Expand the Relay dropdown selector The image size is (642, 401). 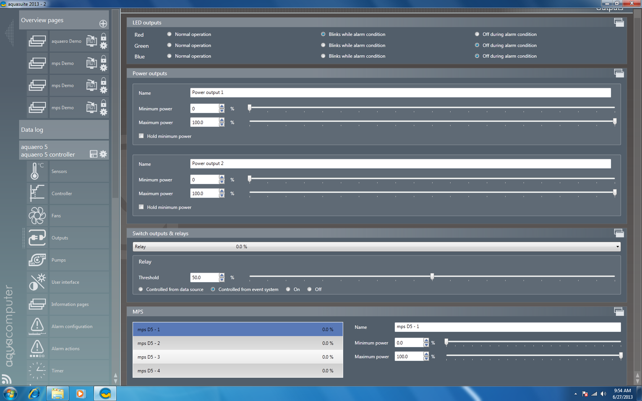click(x=617, y=247)
